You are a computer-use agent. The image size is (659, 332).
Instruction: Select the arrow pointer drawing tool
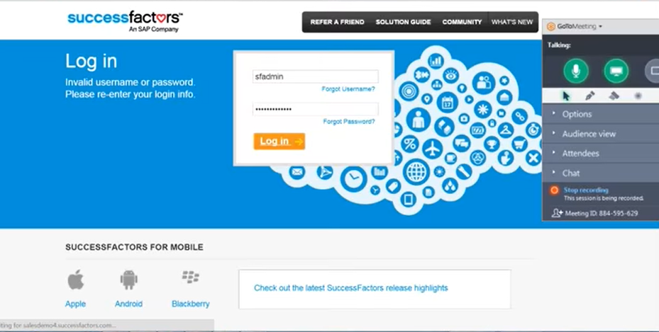(566, 96)
